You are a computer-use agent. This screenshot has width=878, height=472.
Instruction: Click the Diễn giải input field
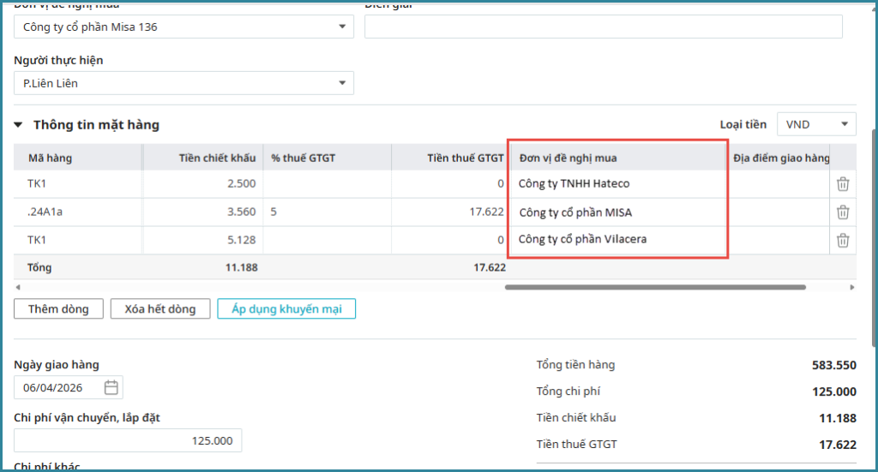coord(604,27)
